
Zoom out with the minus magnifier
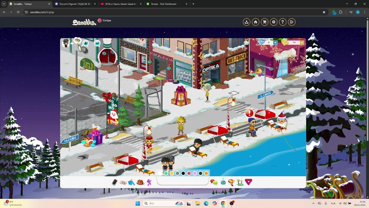(x=97, y=43)
